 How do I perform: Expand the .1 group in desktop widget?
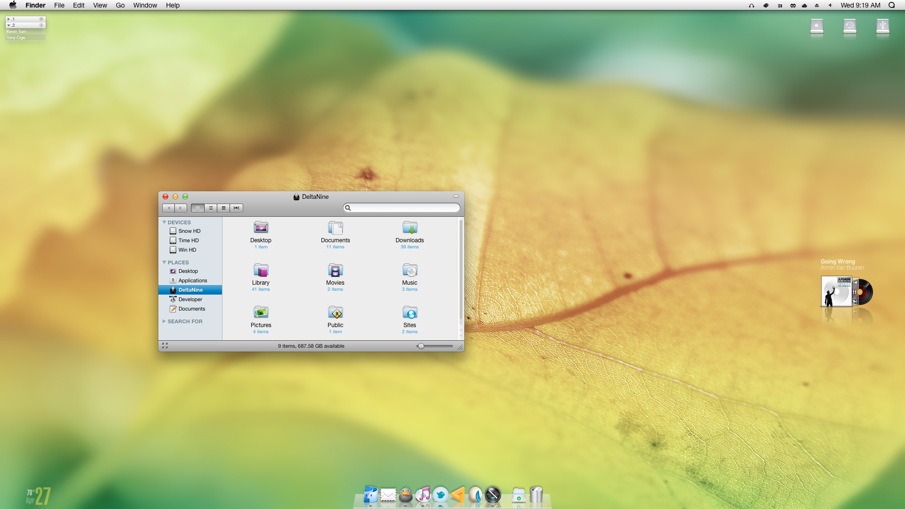click(8, 19)
